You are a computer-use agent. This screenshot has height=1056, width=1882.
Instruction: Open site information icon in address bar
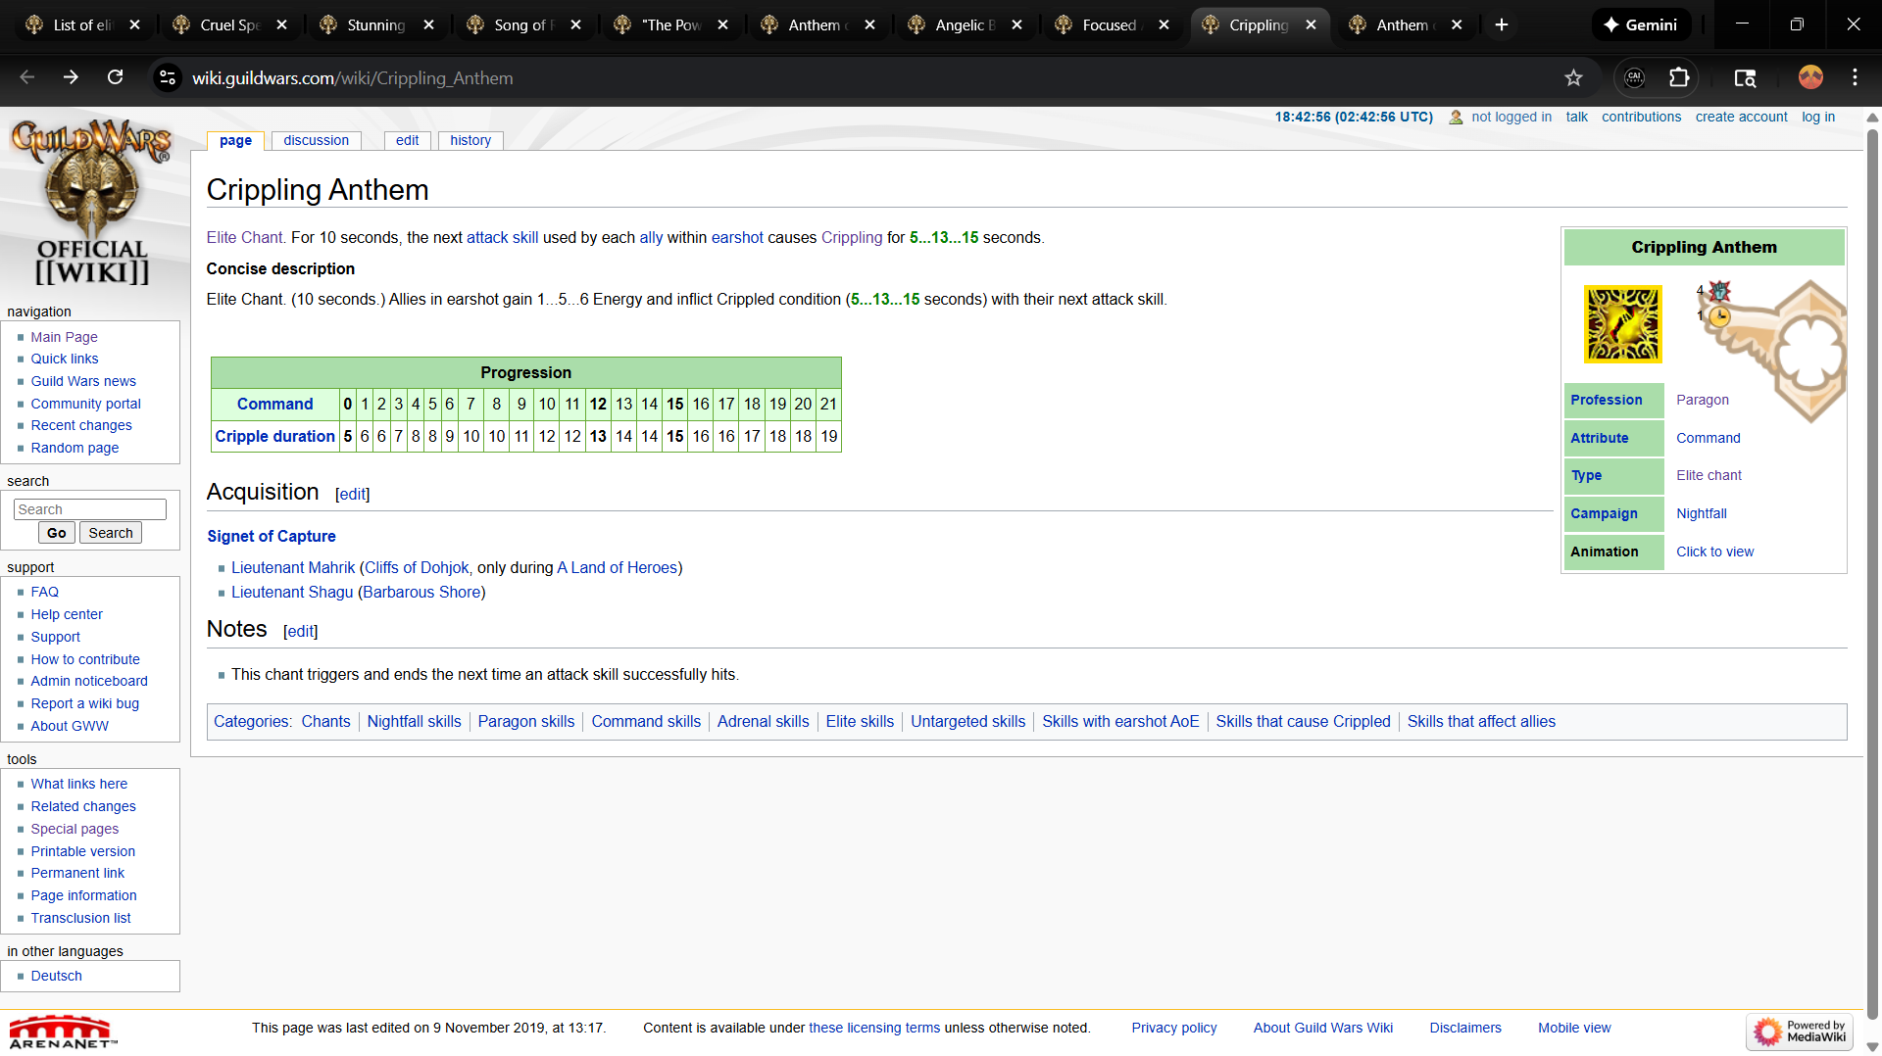[x=168, y=77]
